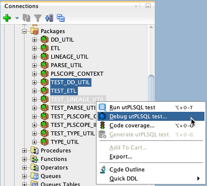Image resolution: width=207 pixels, height=186 pixels.
Task: Click the TEST_DD_UTIL package icon
Action: tap(45, 82)
